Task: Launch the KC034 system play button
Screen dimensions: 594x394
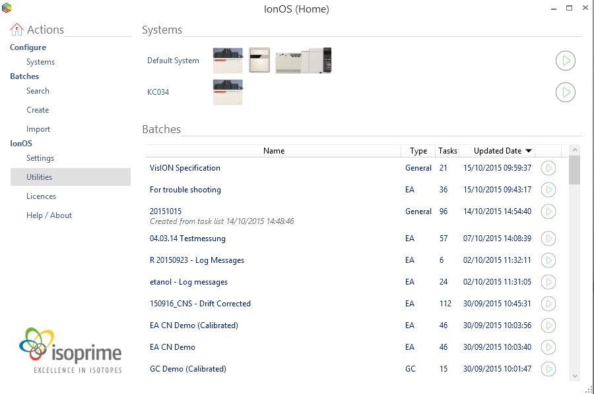Action: (565, 92)
